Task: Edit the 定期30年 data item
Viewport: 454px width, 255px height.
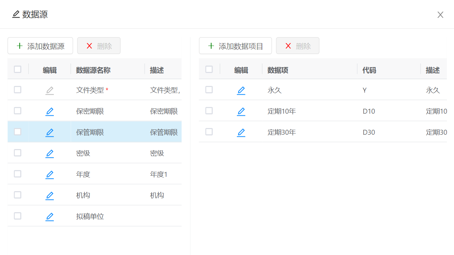Action: coord(241,133)
